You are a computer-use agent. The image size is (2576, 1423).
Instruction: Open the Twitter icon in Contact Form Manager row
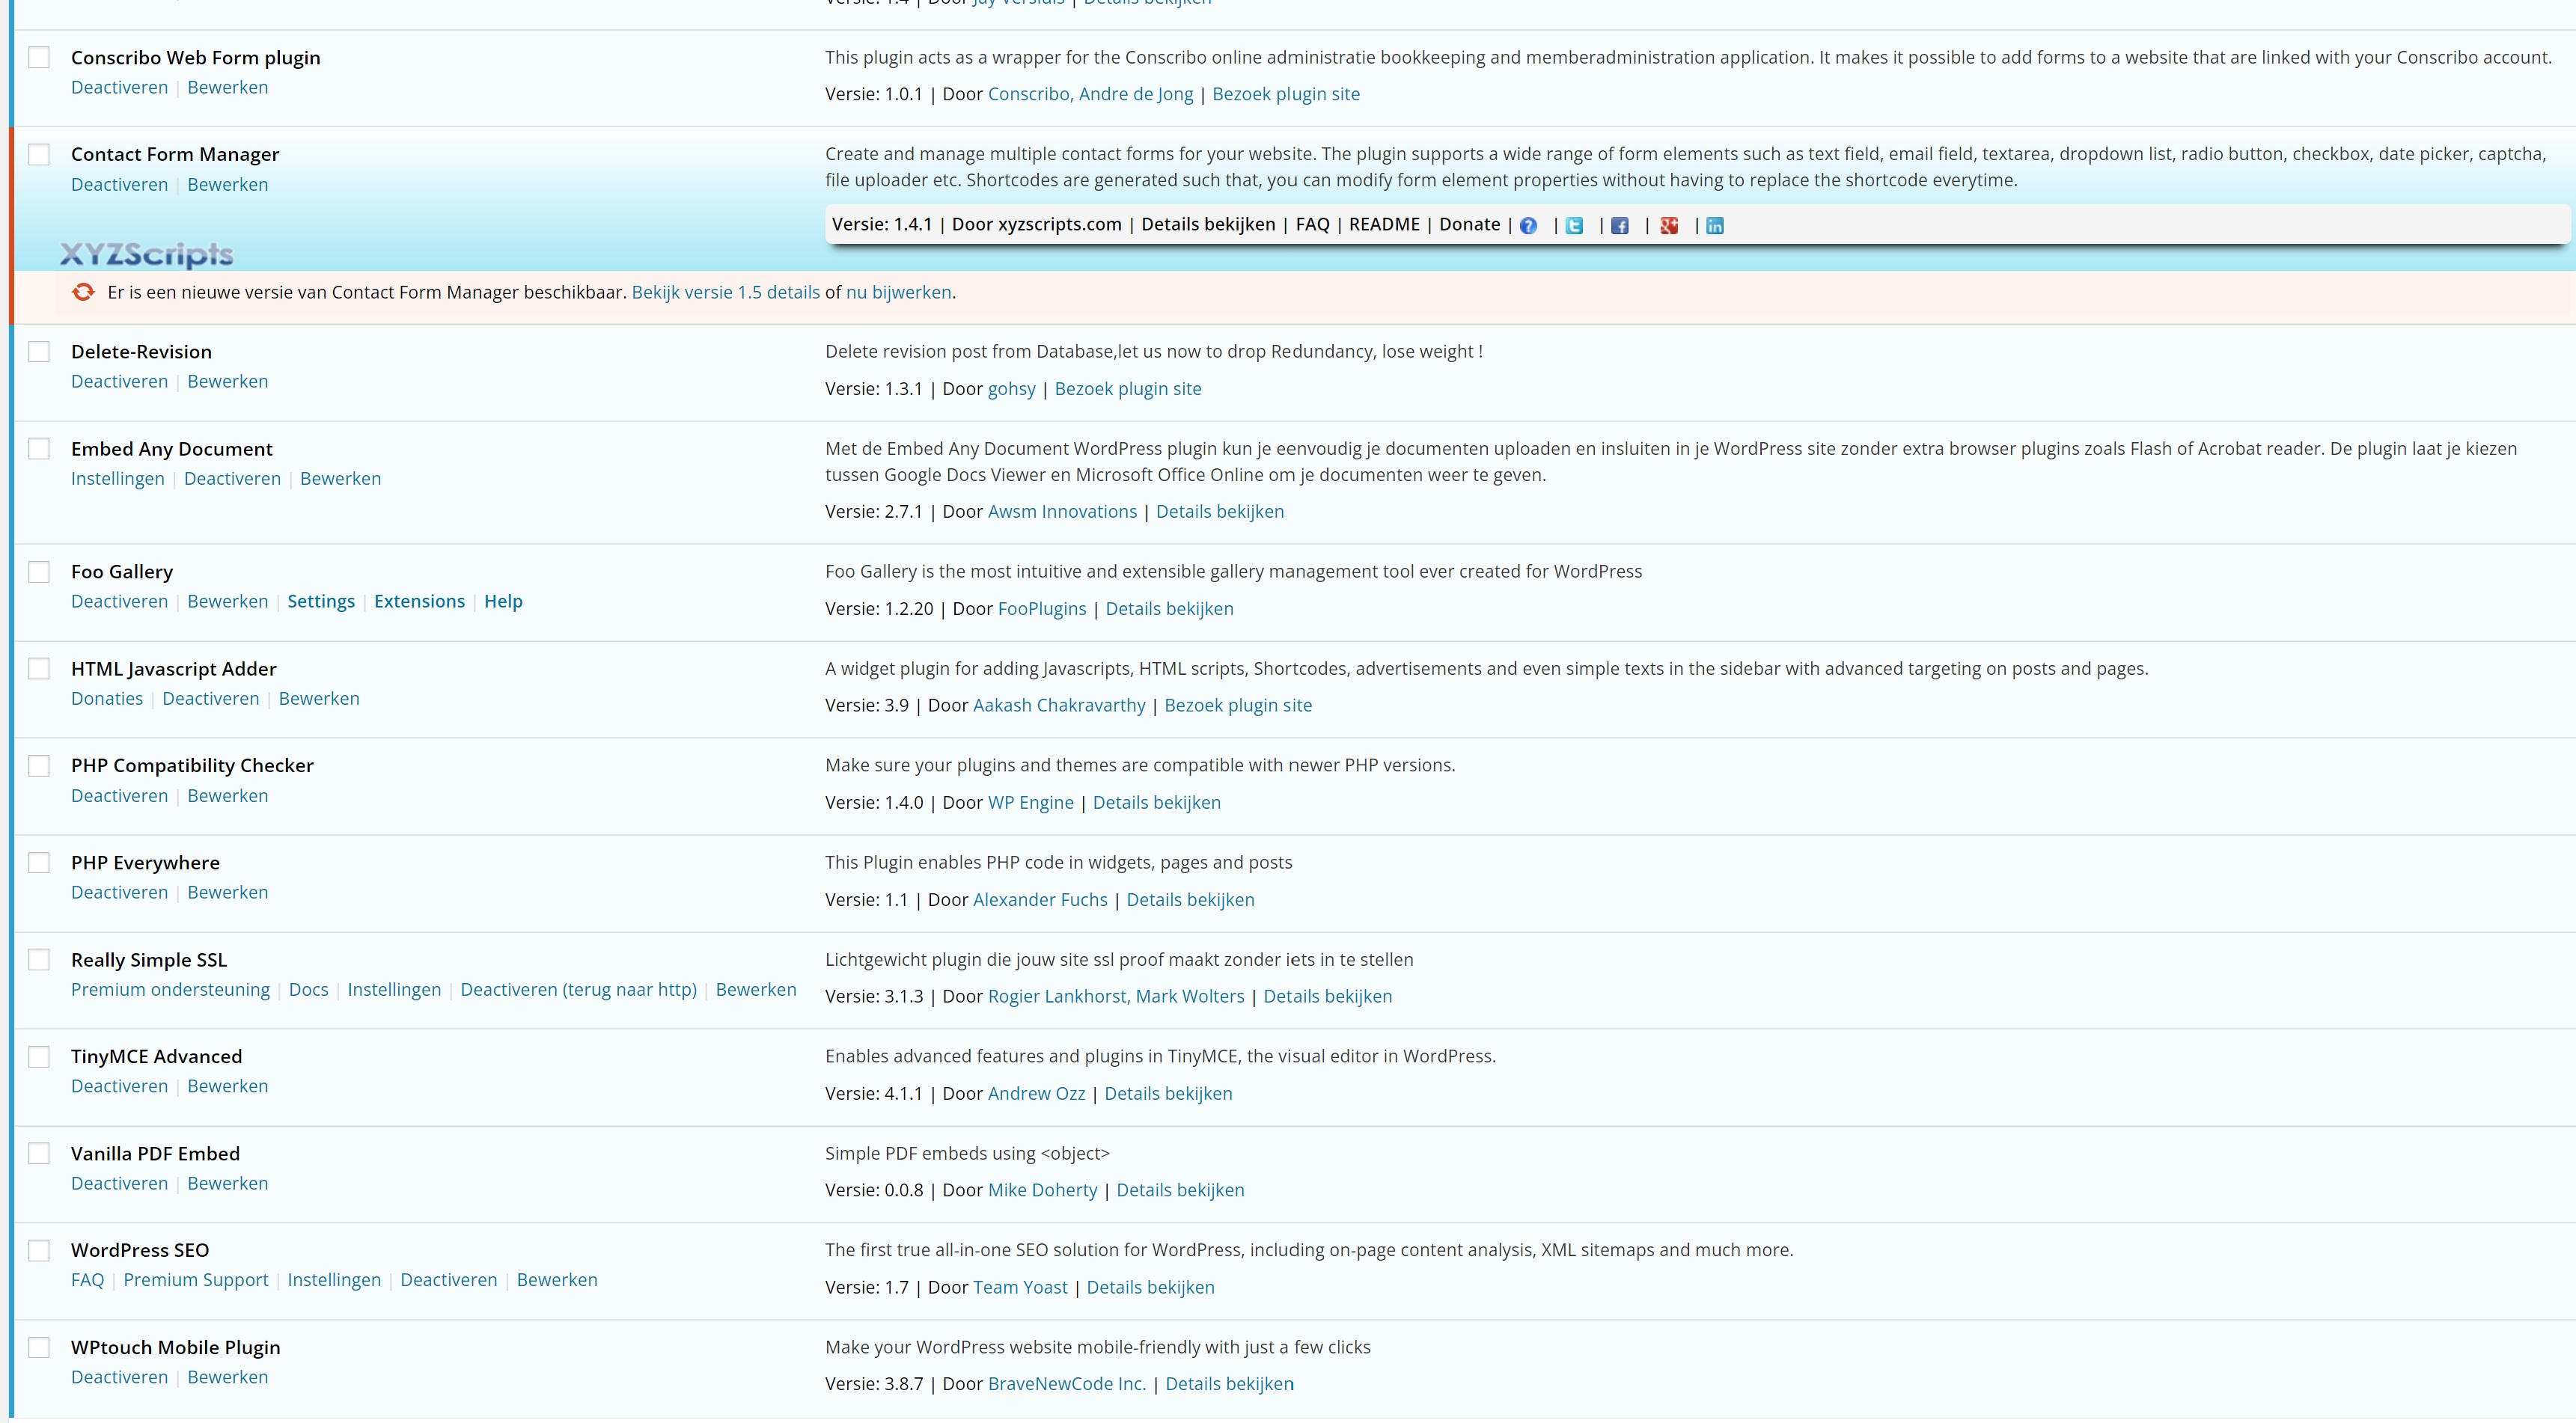pos(1574,226)
